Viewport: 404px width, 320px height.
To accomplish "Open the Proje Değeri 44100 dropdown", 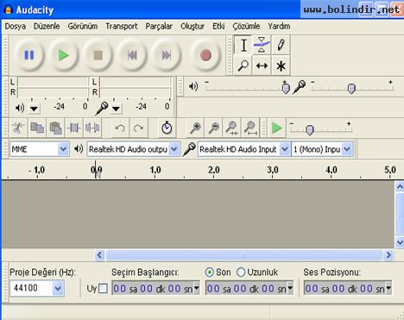I will coord(58,288).
